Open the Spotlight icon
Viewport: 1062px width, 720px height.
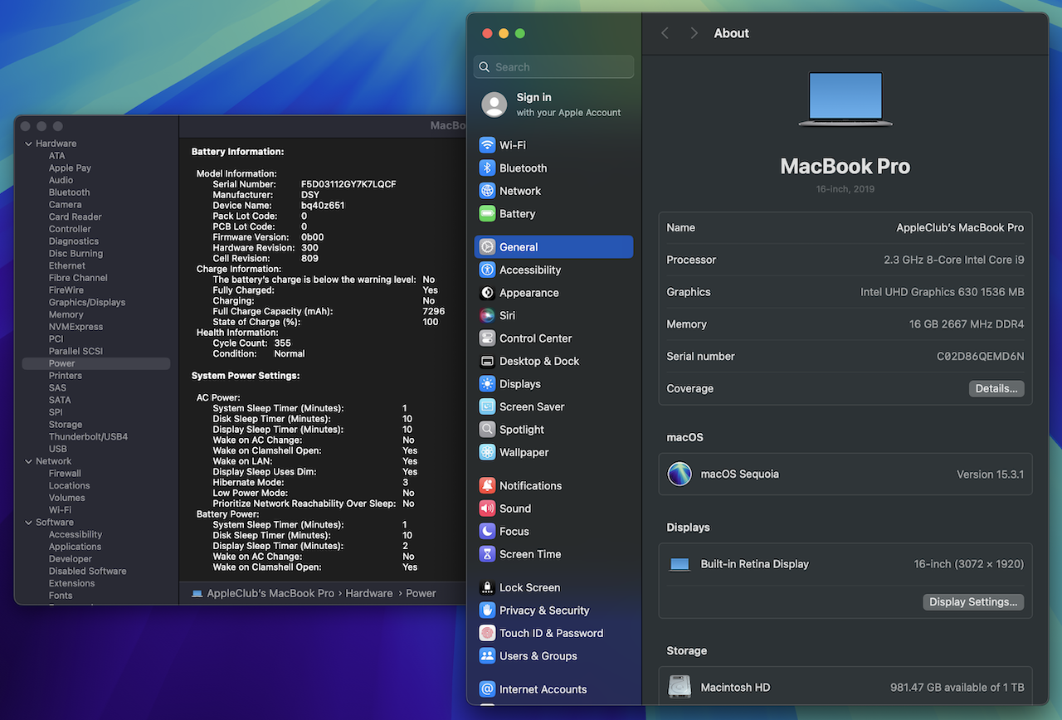(x=487, y=430)
